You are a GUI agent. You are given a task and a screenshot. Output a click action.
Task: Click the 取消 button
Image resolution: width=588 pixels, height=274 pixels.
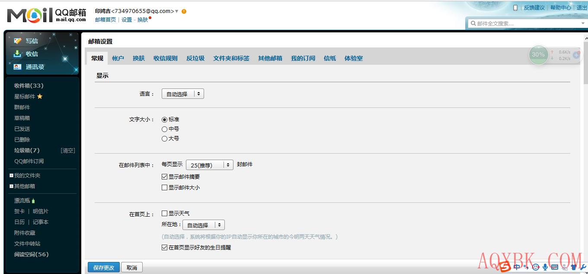point(132,268)
